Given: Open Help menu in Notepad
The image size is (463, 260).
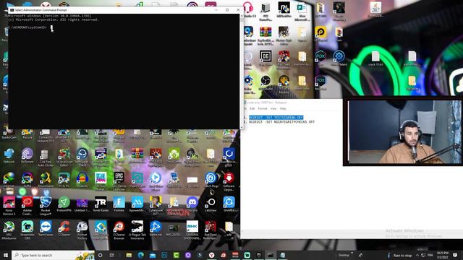Looking at the screenshot, I should click(283, 108).
